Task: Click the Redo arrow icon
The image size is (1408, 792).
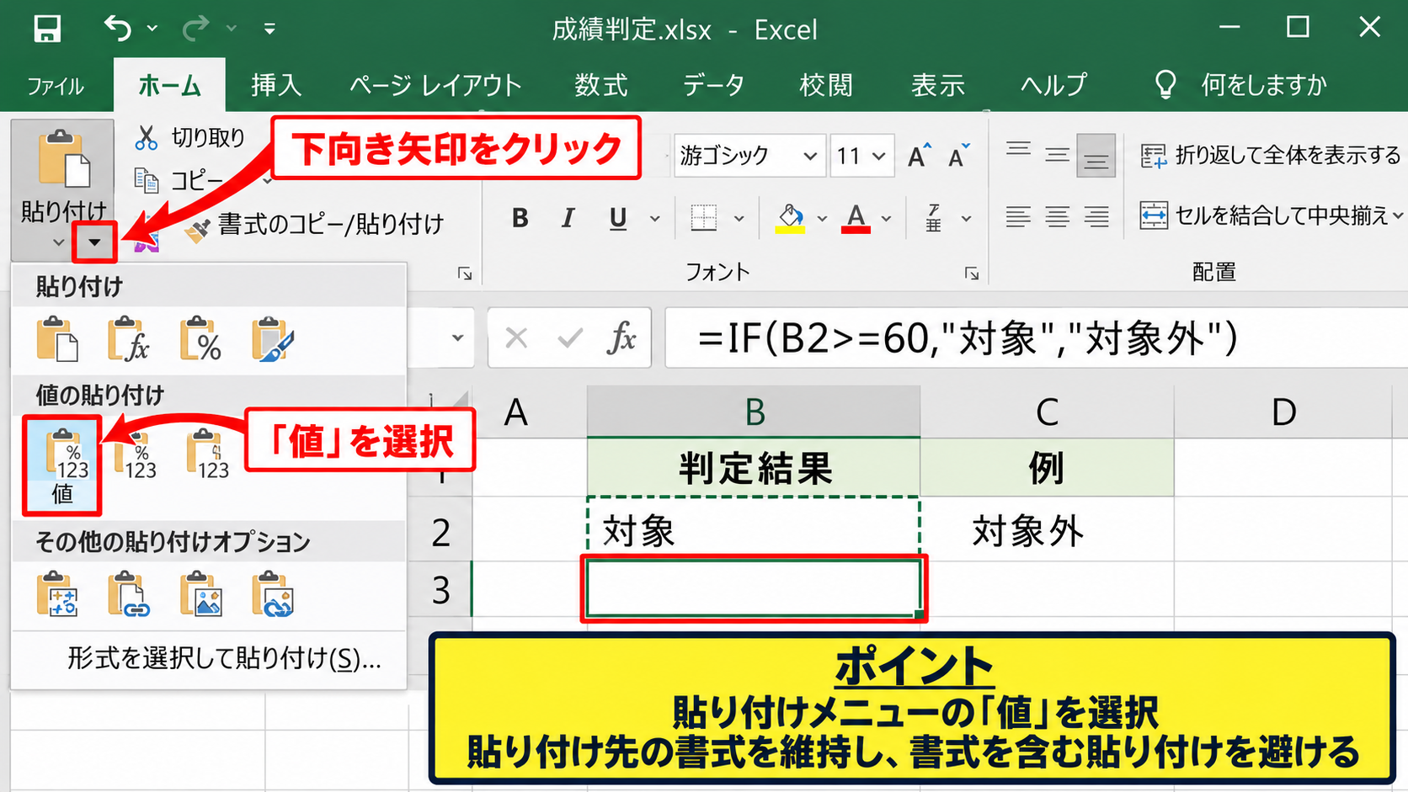Action: click(195, 29)
